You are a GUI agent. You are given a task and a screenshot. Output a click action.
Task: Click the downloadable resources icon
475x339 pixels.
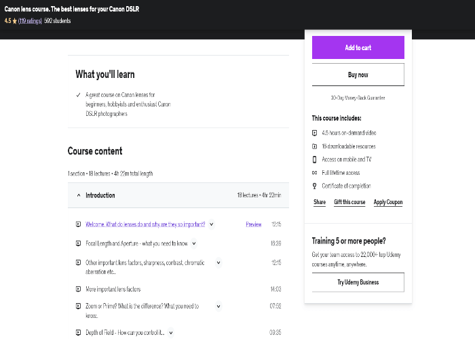pos(314,146)
